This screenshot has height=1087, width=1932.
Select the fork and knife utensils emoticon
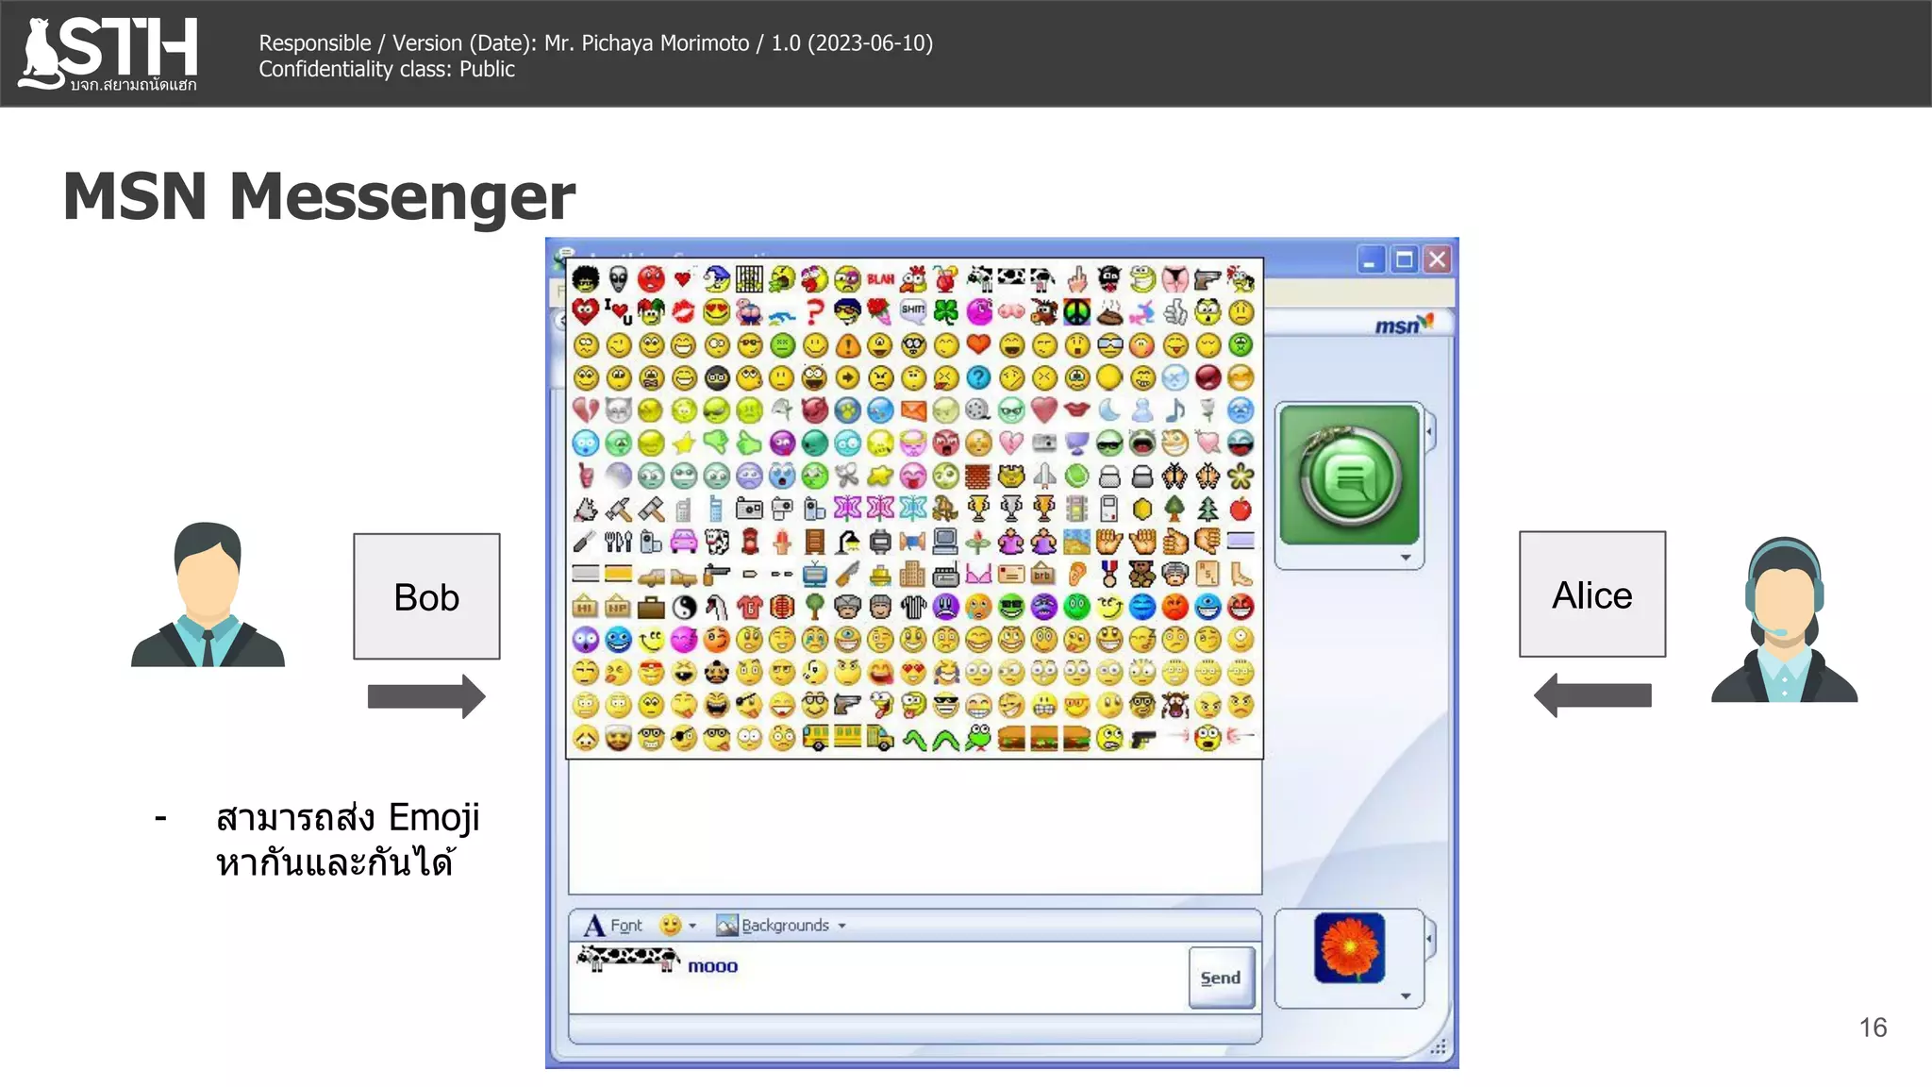click(x=618, y=542)
